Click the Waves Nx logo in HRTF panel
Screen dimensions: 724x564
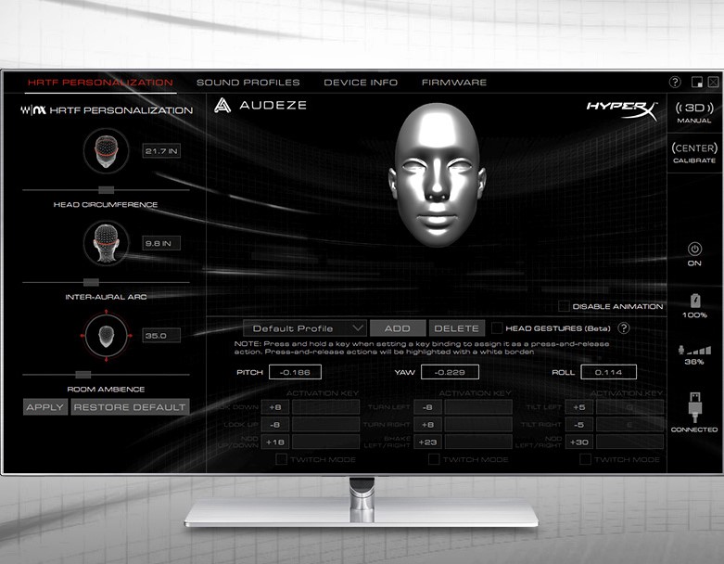(33, 110)
